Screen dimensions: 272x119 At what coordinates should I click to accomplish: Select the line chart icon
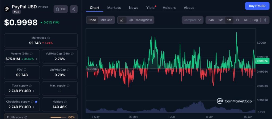point(122,20)
